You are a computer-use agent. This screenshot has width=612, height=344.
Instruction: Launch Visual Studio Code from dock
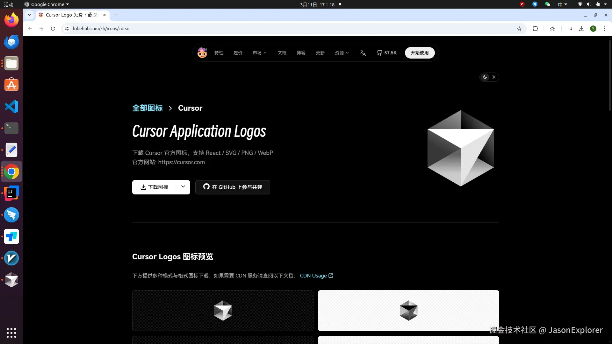point(11,107)
